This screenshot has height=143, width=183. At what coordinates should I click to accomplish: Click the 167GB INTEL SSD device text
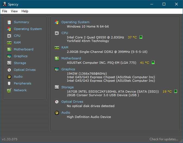tap(113, 92)
